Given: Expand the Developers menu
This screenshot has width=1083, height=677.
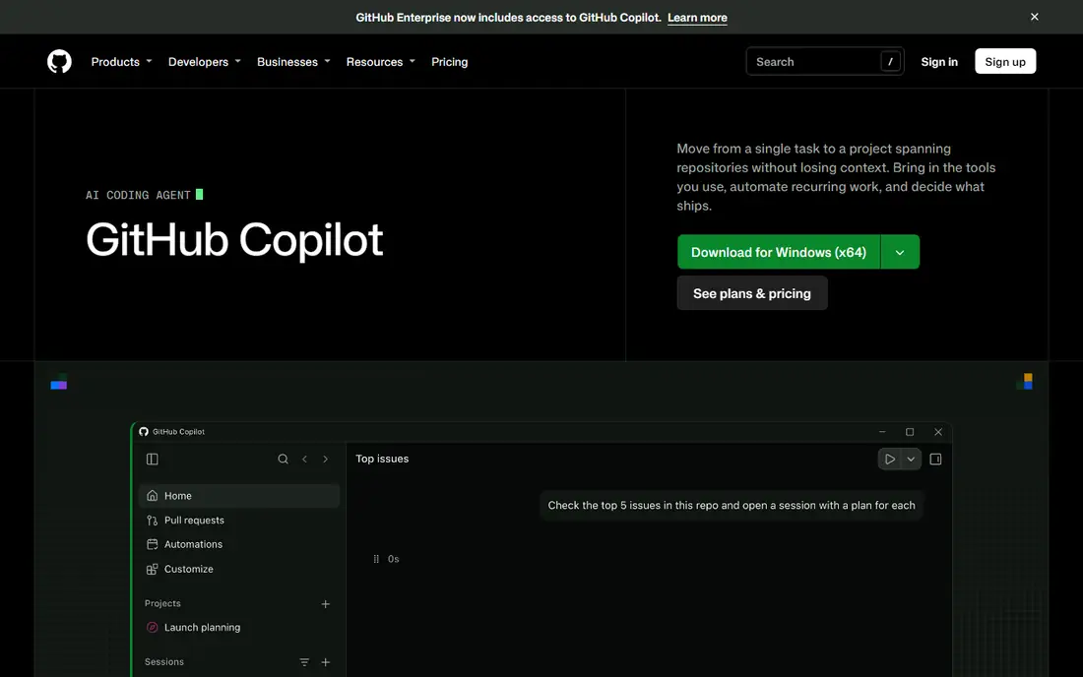Looking at the screenshot, I should pos(205,61).
